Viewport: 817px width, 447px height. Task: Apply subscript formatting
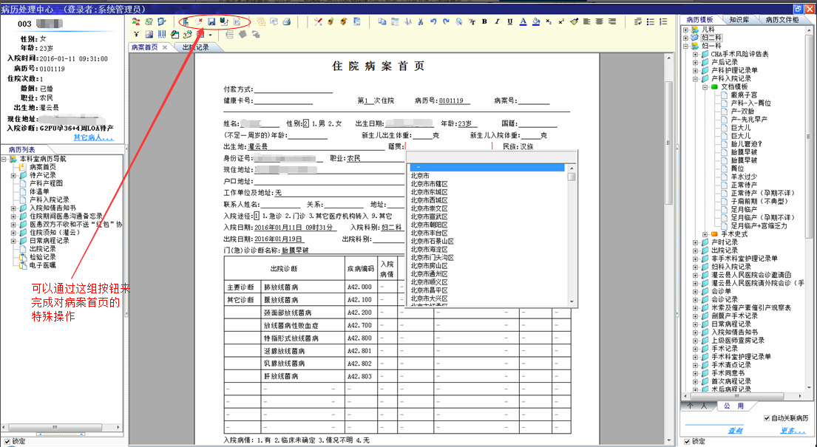coord(549,21)
